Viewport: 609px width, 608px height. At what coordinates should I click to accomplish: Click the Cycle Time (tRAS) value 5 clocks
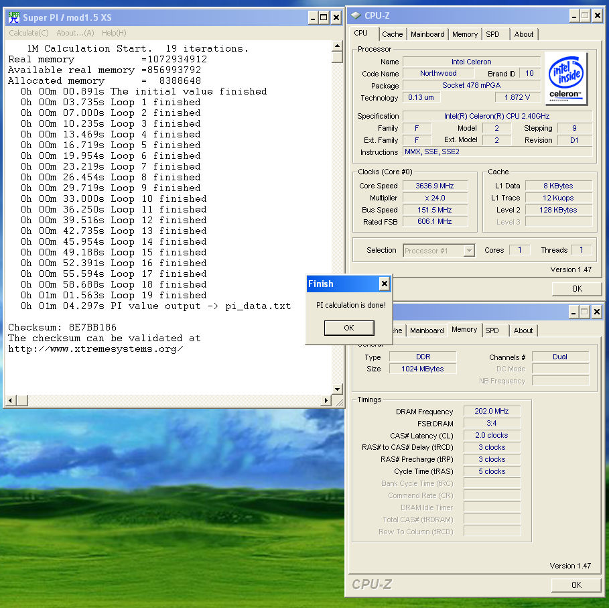coord(492,471)
